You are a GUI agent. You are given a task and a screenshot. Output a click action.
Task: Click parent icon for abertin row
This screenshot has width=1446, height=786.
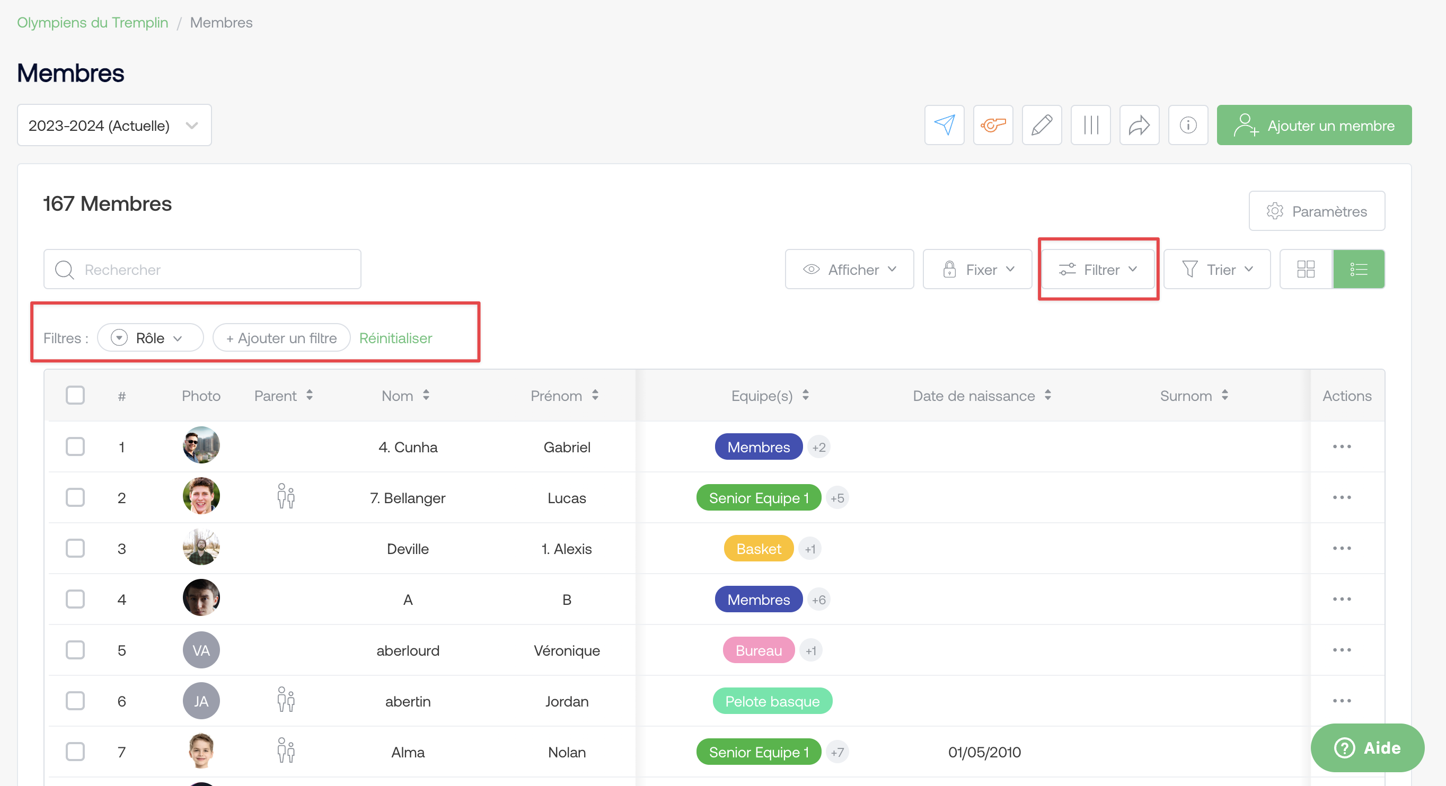click(286, 701)
